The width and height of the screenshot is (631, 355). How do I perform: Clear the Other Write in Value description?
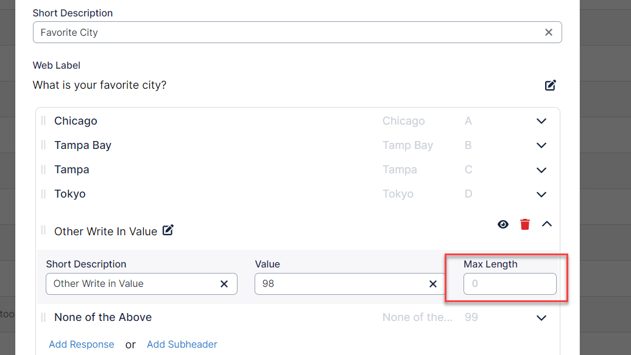(x=224, y=284)
